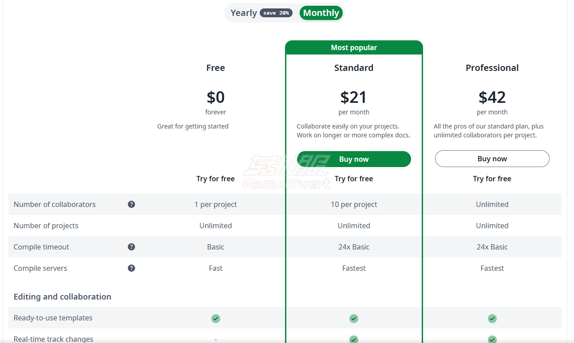574x343 pixels.
Task: Click Try for free under Free plan
Action: [x=216, y=179]
